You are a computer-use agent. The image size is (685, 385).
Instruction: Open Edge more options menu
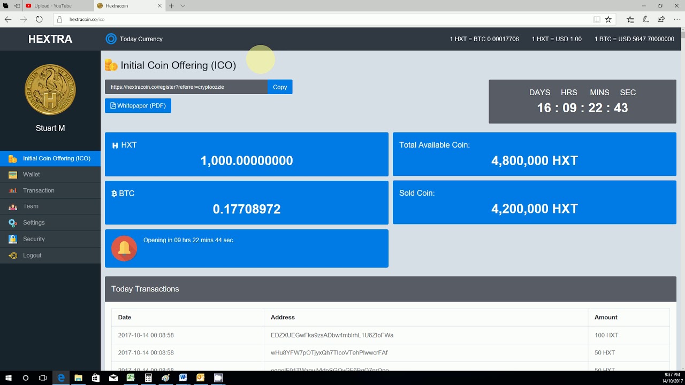[677, 19]
